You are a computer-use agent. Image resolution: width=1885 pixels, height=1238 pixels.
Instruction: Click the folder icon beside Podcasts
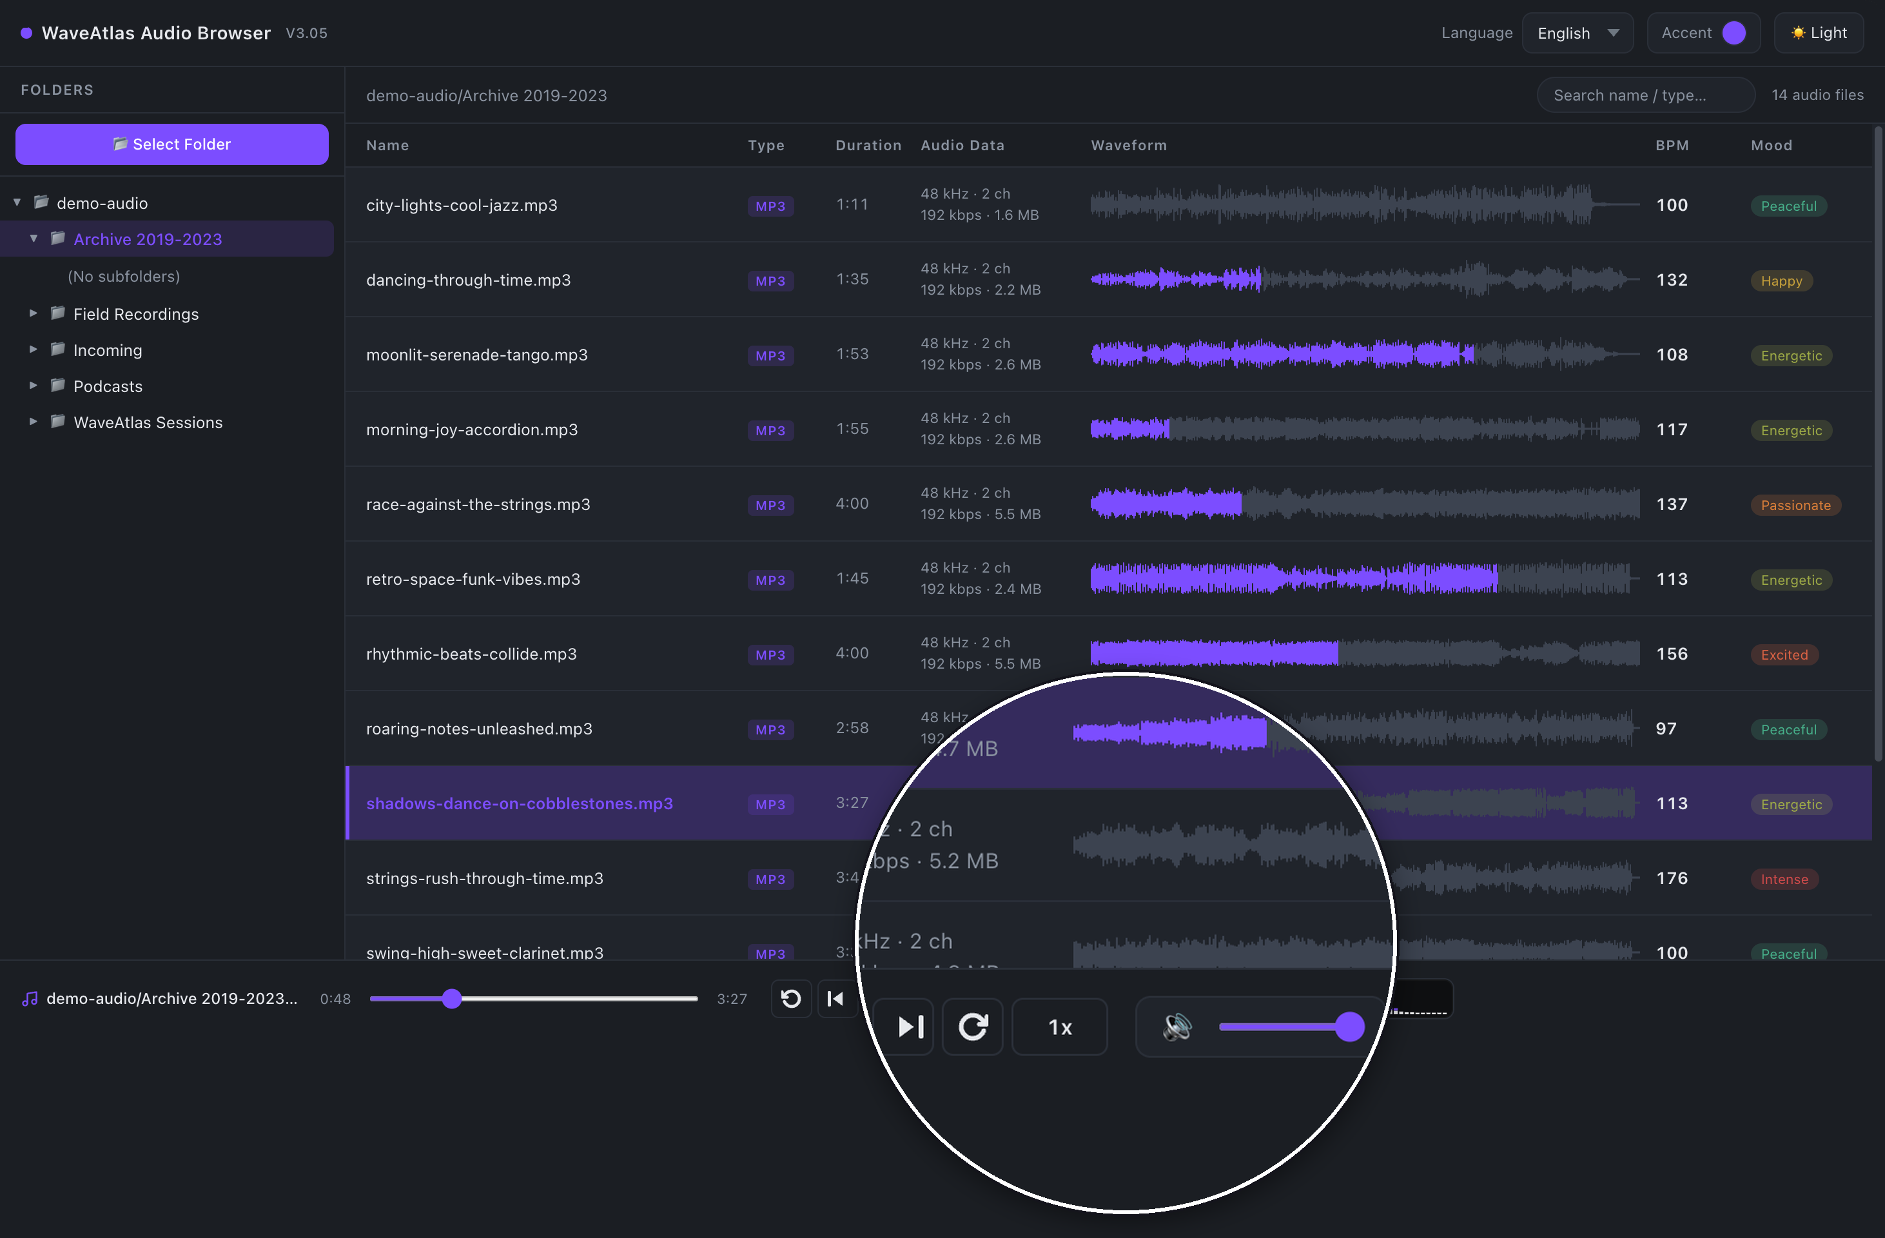click(57, 386)
